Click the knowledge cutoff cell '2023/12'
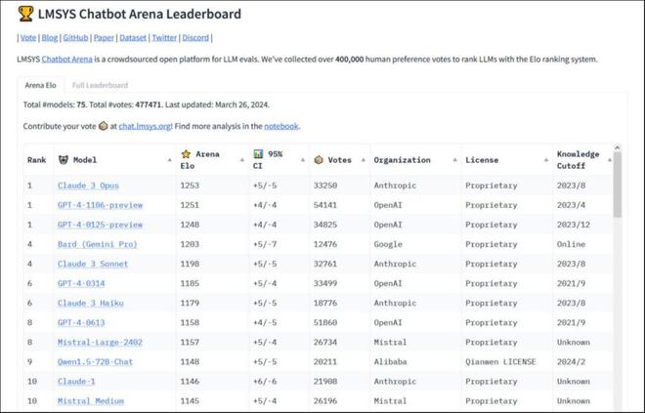Viewport: 645px width, 413px height. (574, 225)
